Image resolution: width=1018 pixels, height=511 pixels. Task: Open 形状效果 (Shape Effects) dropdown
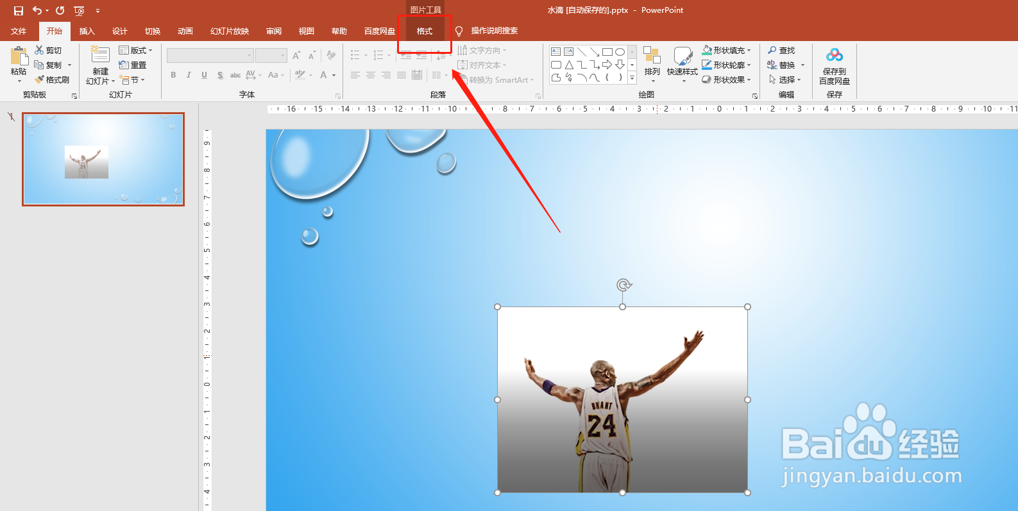coord(726,80)
